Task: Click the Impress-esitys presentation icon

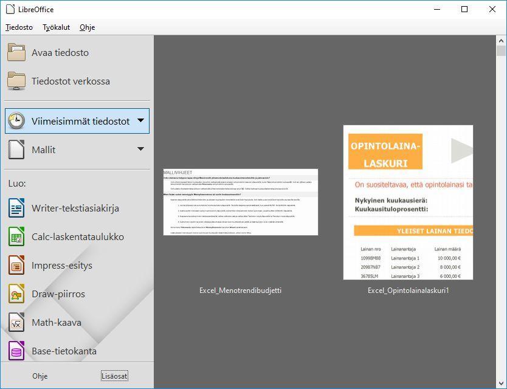Action: (x=16, y=265)
